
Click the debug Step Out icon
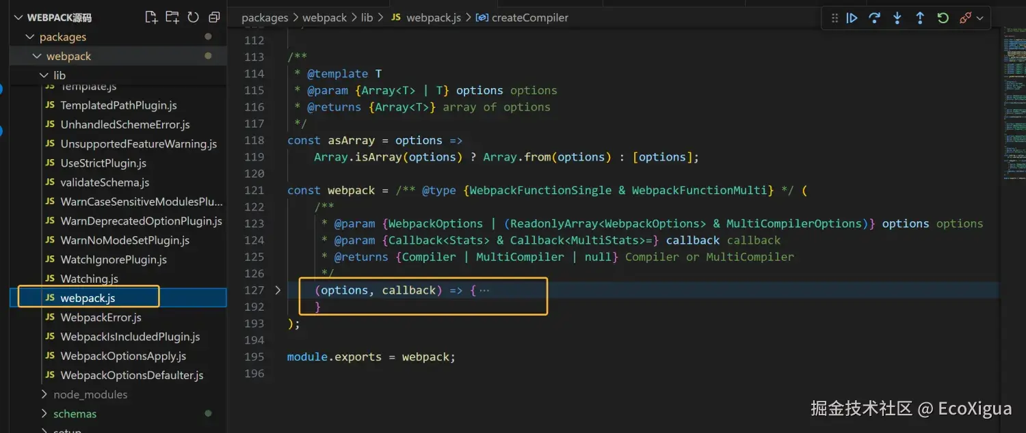[919, 18]
